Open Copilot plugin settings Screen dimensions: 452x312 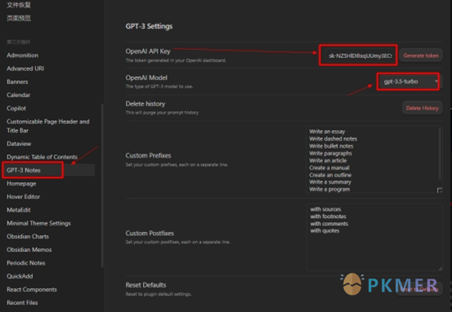point(16,109)
